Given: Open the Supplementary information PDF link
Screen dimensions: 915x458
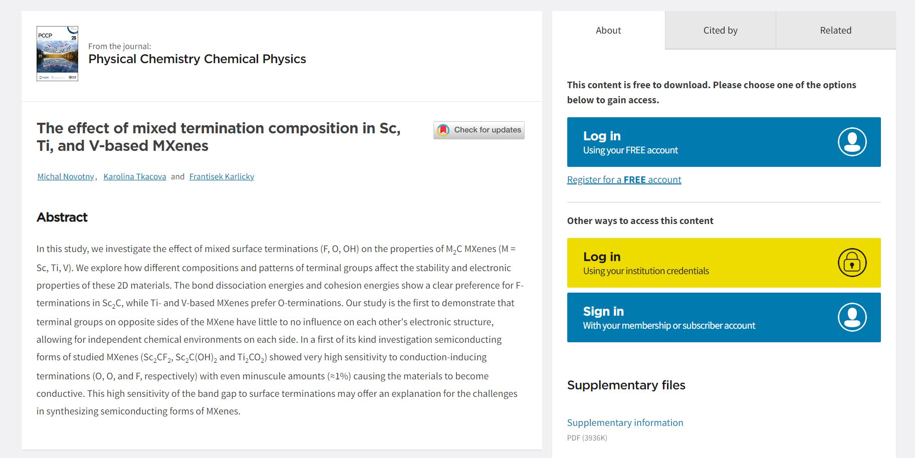Looking at the screenshot, I should [x=625, y=422].
